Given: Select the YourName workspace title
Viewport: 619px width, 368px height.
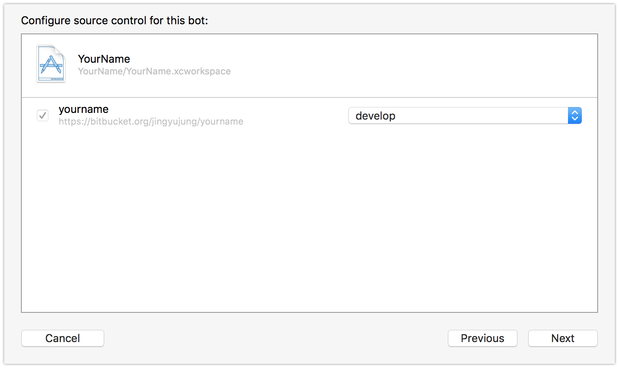Looking at the screenshot, I should [x=104, y=59].
